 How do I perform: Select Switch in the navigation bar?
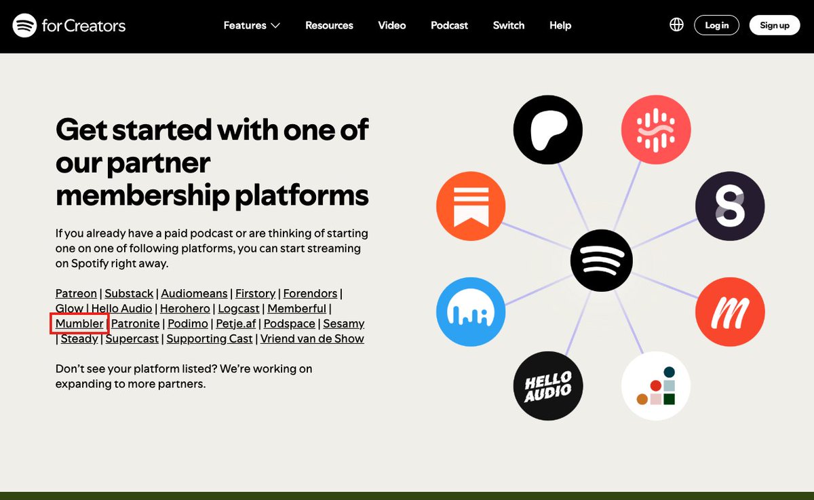(509, 25)
